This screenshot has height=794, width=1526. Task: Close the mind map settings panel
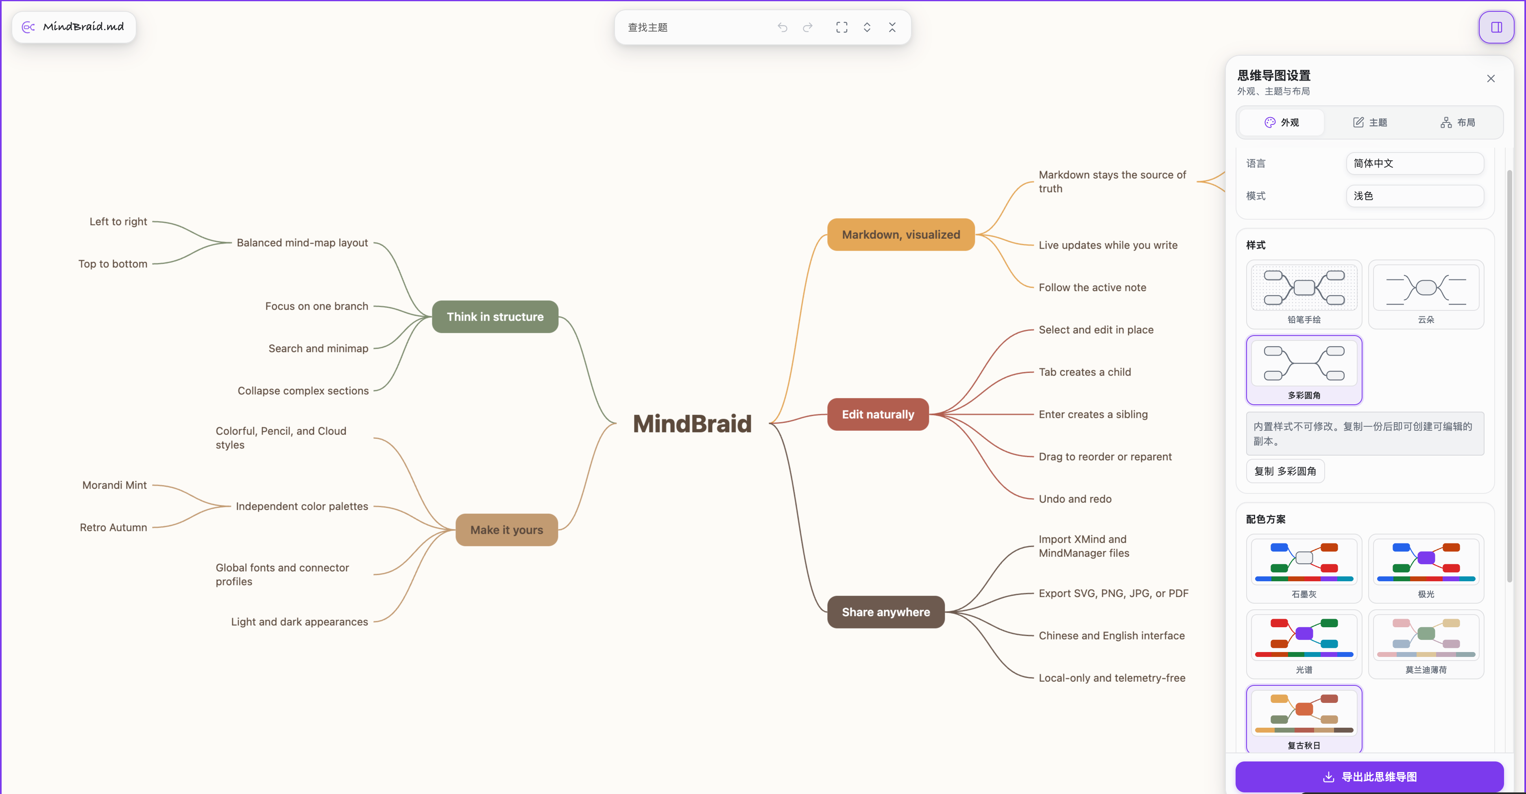coord(1491,78)
